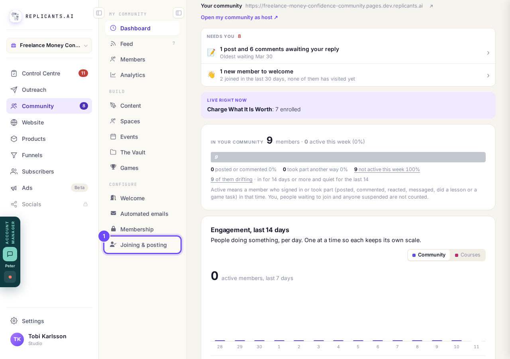Viewport: 510px width, 359px height.
Task: Click the Membership lock icon
Action: [x=113, y=229]
